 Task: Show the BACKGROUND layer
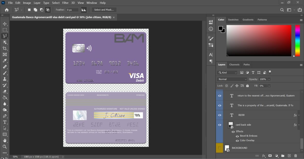[x=219, y=148]
